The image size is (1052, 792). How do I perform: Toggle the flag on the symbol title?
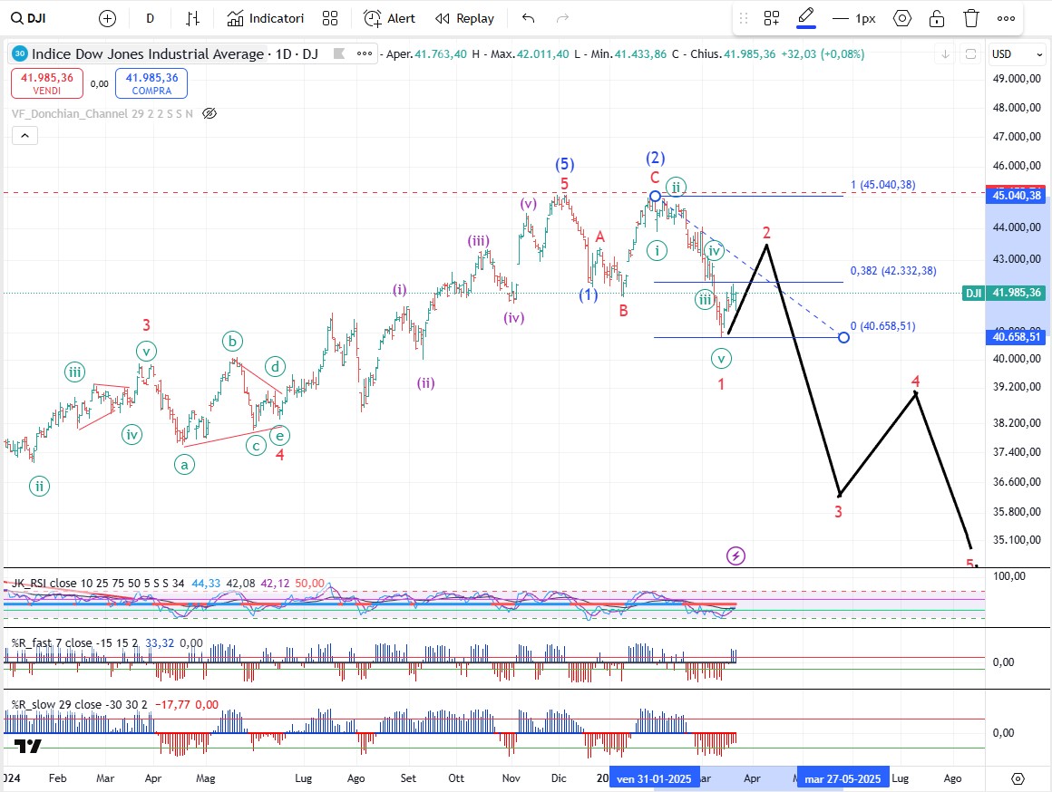click(337, 54)
